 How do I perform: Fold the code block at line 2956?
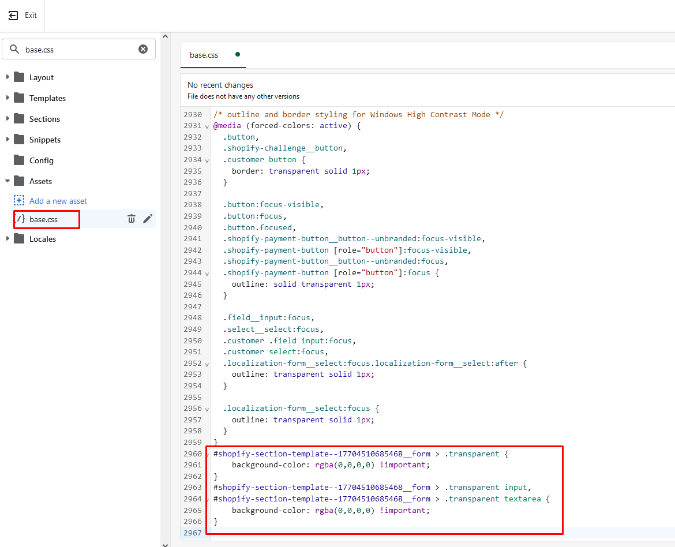pos(207,409)
